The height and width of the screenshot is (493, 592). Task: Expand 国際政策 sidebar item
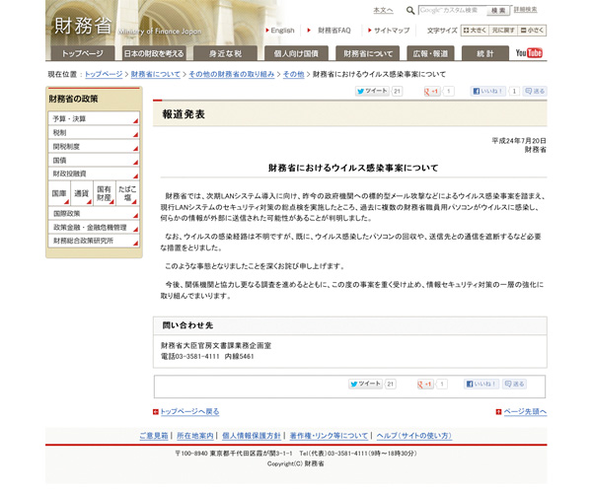94,213
